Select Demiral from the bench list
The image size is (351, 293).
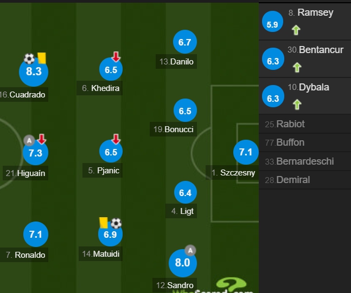click(305, 180)
